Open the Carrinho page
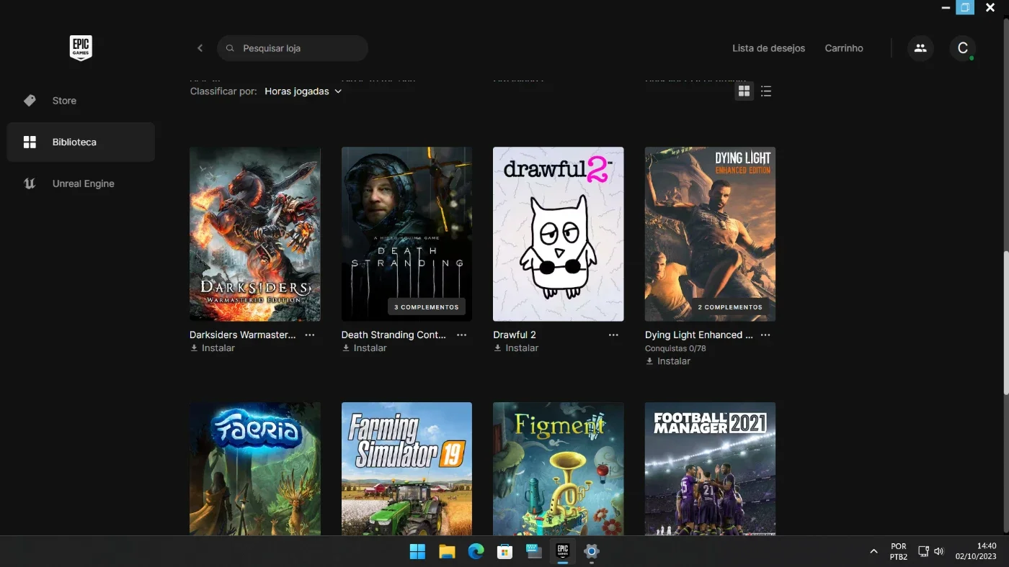 (844, 48)
